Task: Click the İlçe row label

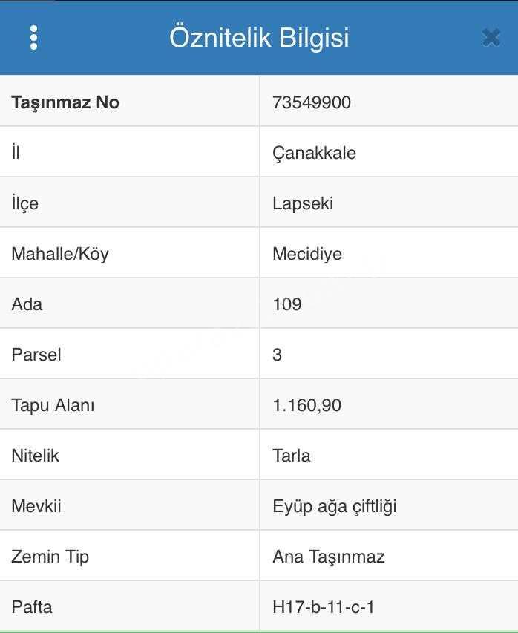Action: (x=25, y=203)
